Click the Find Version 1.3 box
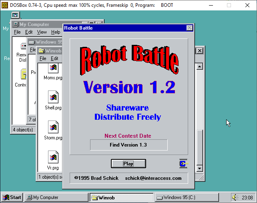 point(128,145)
